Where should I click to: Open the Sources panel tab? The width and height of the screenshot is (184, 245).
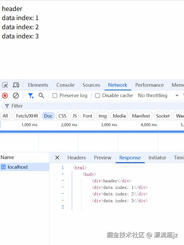click(x=91, y=85)
